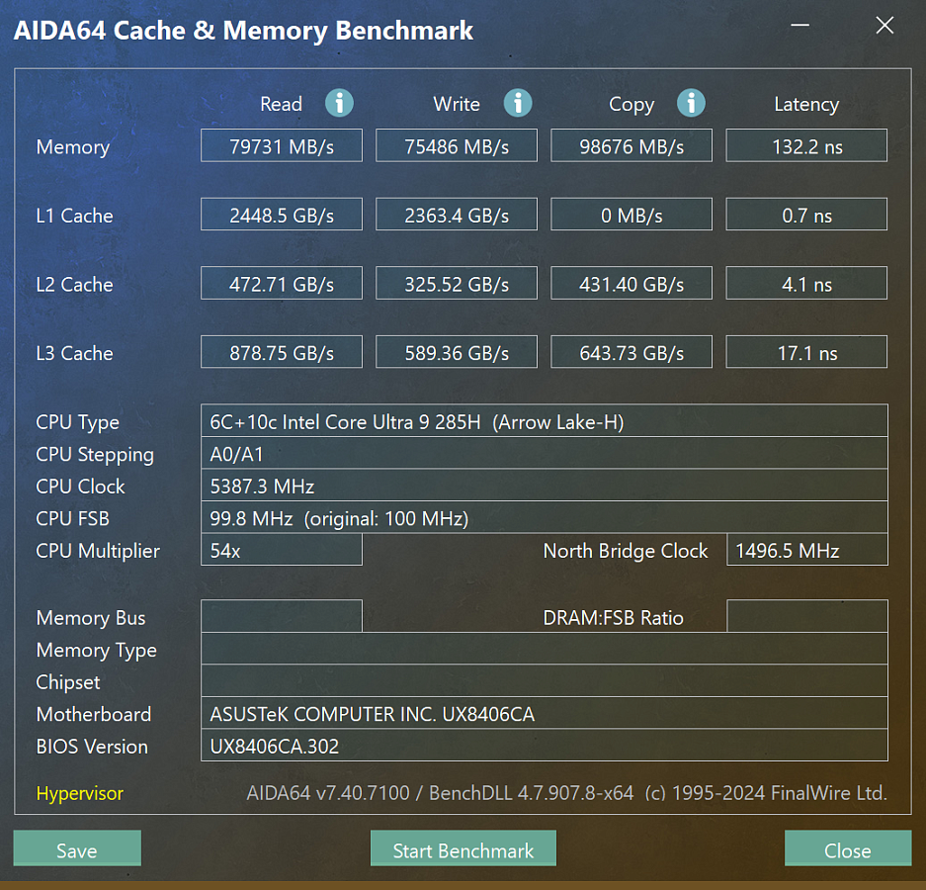Screen dimensions: 926x890
Task: Click the CPU Type field Intel Core Ultra 9 285H
Action: click(545, 420)
